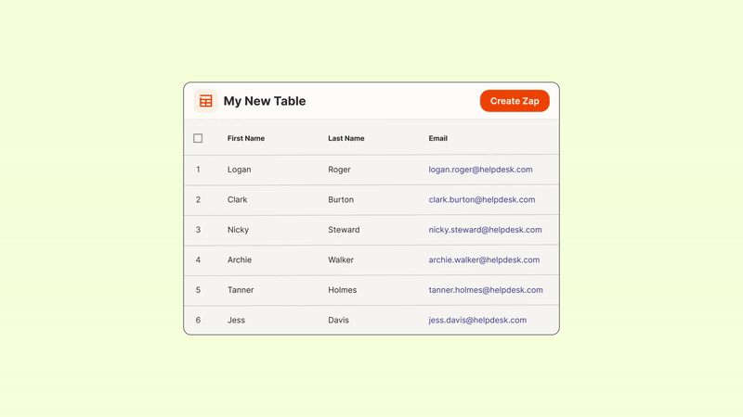Click the First Name column header

coord(246,138)
